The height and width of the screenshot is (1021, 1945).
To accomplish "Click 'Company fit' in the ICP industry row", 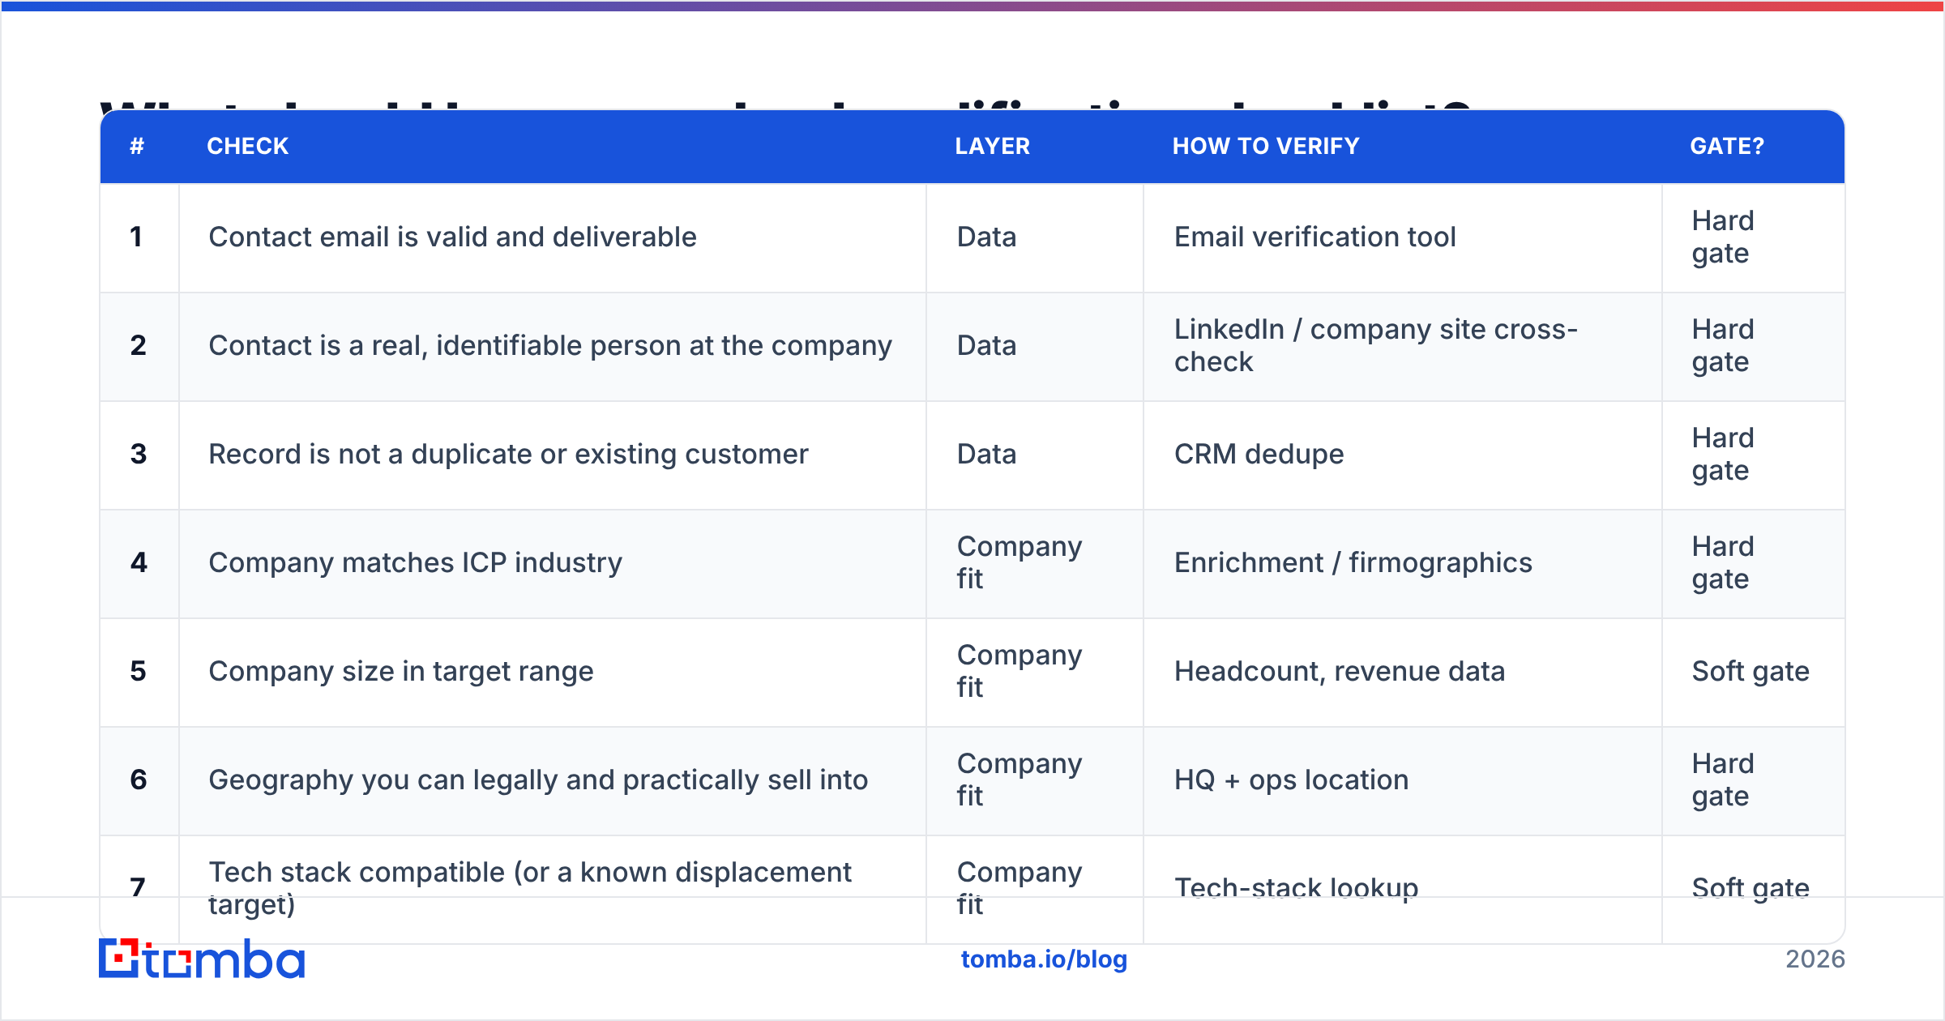I will point(1020,563).
